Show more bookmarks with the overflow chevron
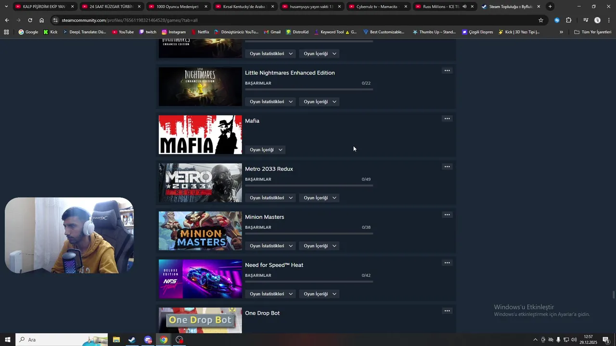Image resolution: width=616 pixels, height=346 pixels. tap(561, 32)
